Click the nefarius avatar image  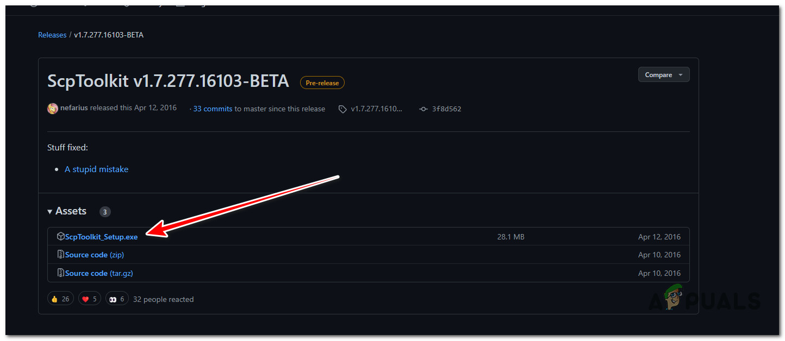click(53, 108)
